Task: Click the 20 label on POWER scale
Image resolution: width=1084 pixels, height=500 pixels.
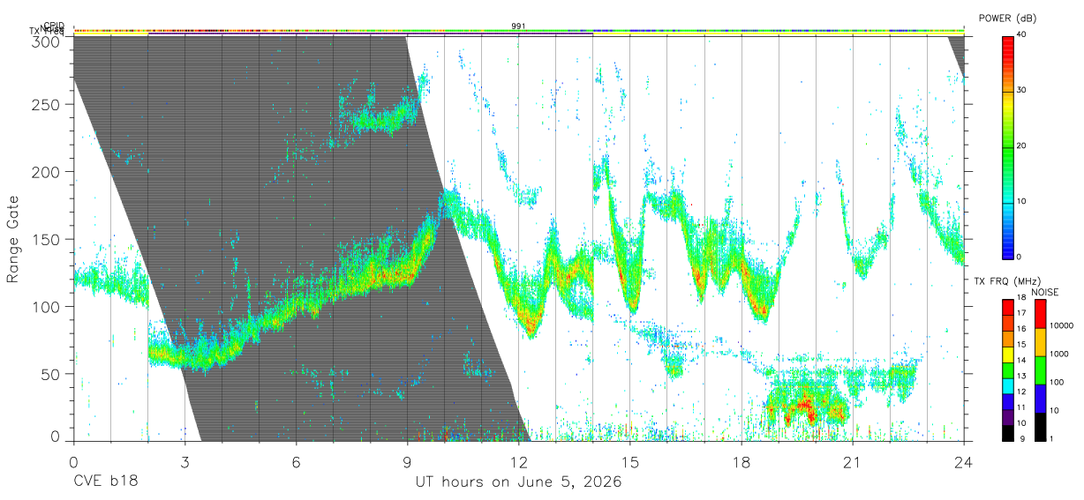Action: tap(1021, 146)
